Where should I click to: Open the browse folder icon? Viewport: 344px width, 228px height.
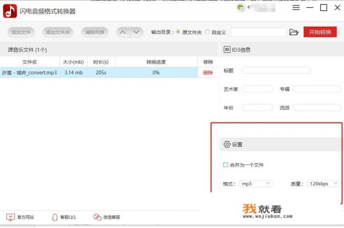(x=294, y=32)
